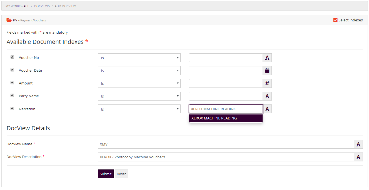Reset the form fields
This screenshot has height=190, width=369.
pos(121,174)
